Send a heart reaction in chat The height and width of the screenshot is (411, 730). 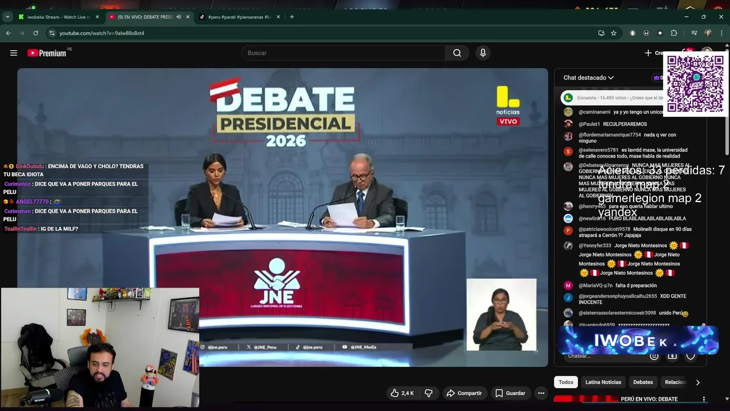coord(691,356)
